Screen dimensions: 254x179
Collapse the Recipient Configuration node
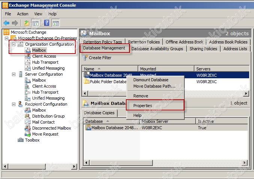pos(14,104)
